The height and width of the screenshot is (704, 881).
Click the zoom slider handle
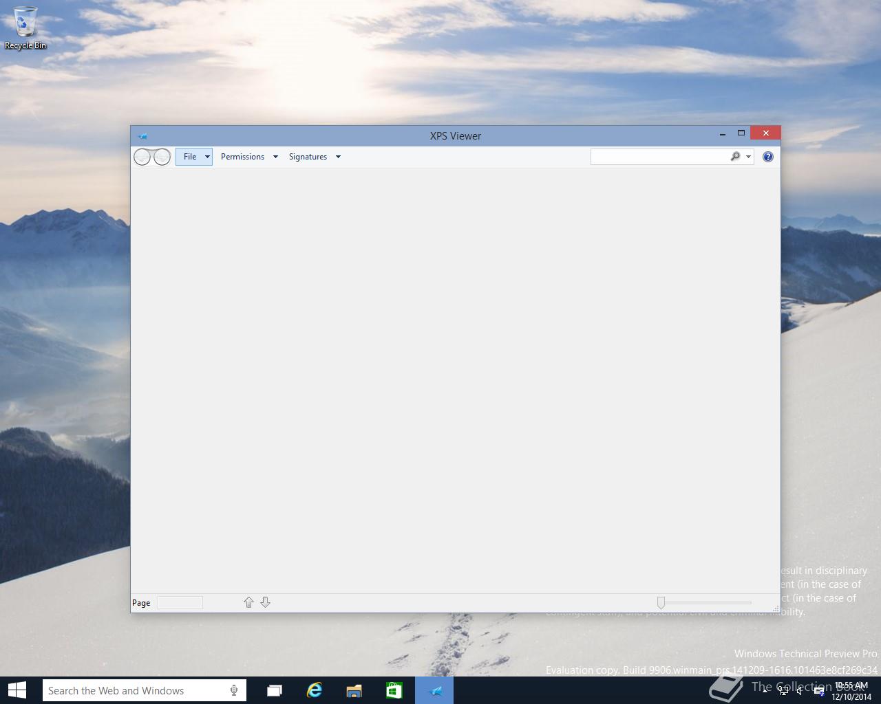661,602
